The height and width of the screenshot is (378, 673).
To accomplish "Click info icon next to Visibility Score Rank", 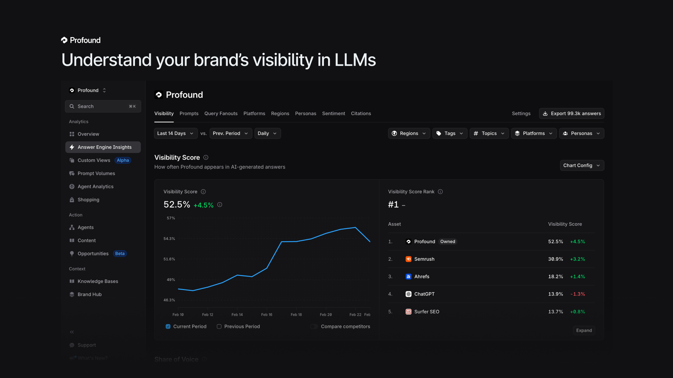I will point(440,192).
